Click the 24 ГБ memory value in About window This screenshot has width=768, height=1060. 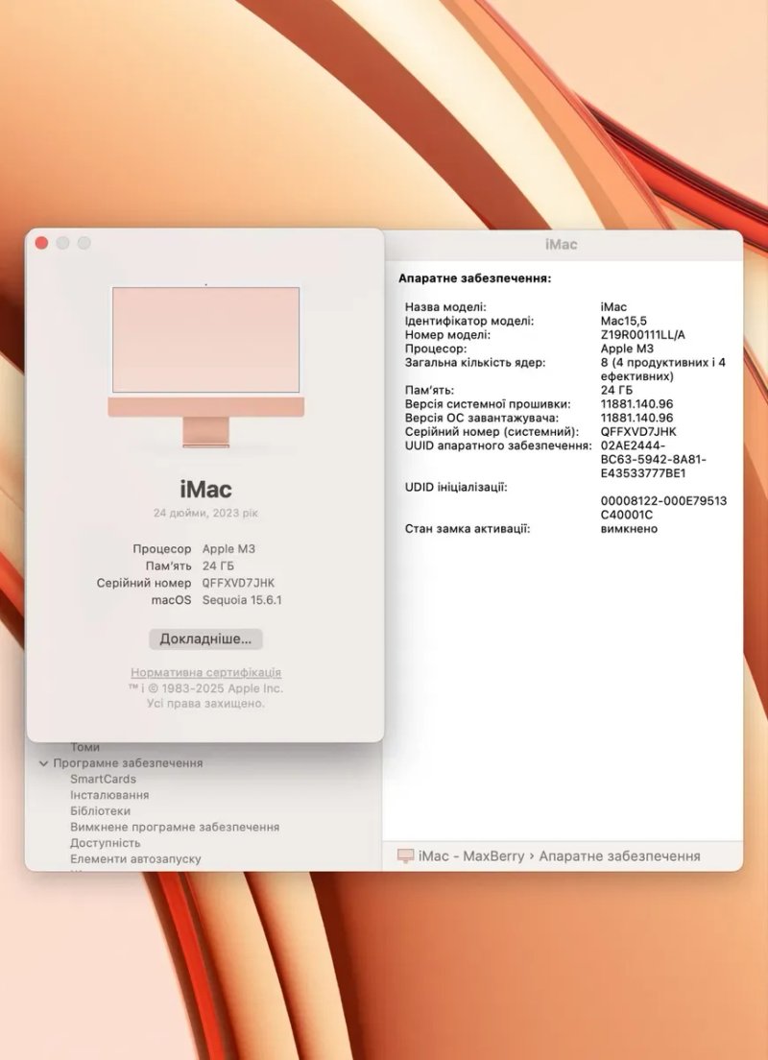tap(218, 566)
